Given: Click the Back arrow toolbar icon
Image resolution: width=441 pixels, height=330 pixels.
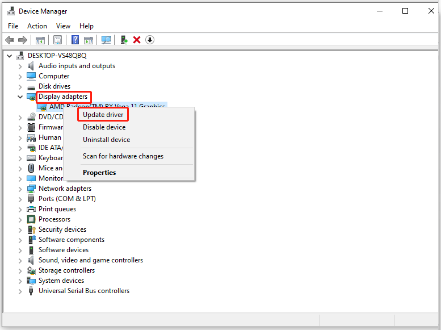Looking at the screenshot, I should [x=10, y=40].
